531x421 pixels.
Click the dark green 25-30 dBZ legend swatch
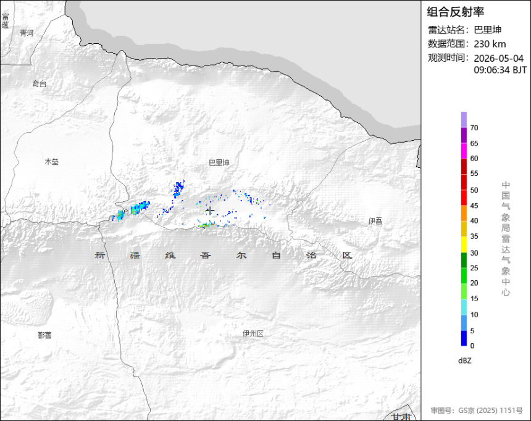(x=464, y=260)
